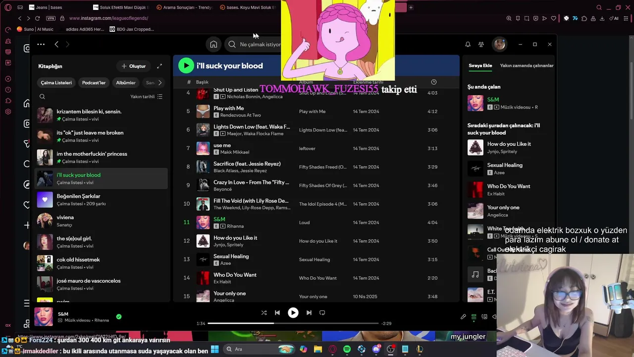The height and width of the screenshot is (357, 634).
Task: Open Spotify from the Windows taskbar
Action: point(347,349)
